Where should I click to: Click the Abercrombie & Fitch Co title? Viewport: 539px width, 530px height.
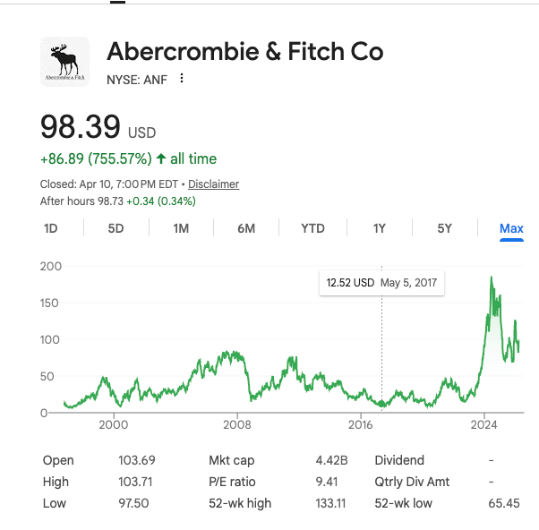point(244,51)
